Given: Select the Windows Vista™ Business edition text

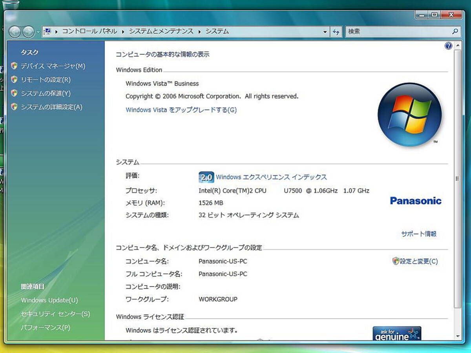Looking at the screenshot, I should [162, 83].
